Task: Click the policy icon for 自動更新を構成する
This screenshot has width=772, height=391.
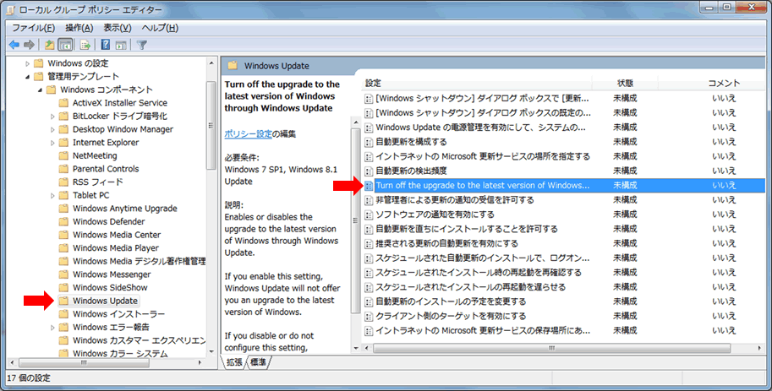Action: click(x=369, y=142)
